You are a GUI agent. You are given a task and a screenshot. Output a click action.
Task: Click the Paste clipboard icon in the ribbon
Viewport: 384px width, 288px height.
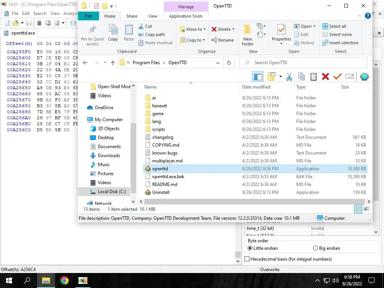tap(129, 30)
